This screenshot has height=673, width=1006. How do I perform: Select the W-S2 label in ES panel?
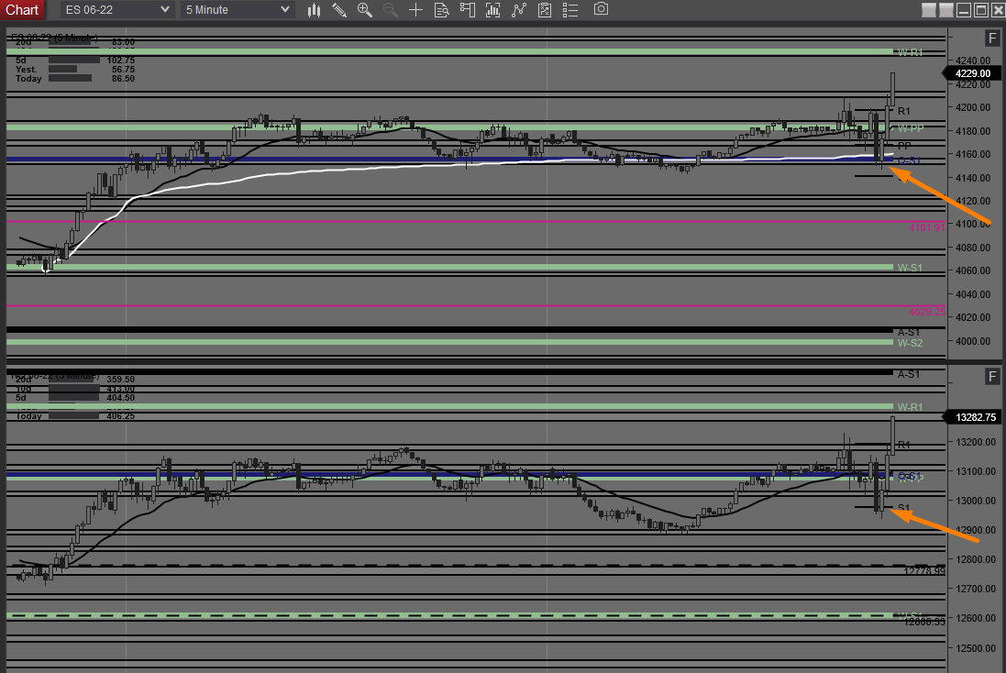pos(910,343)
